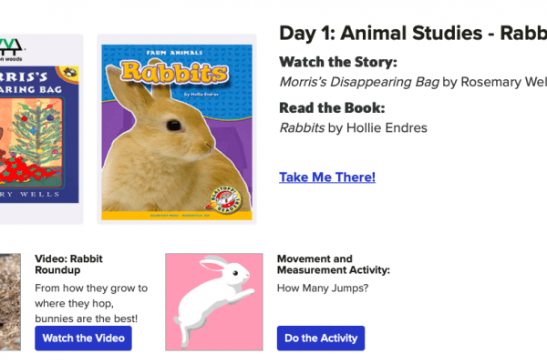The image size is (547, 364).
Task: Click the Farm Animals label on Rabbits cover
Action: (176, 53)
